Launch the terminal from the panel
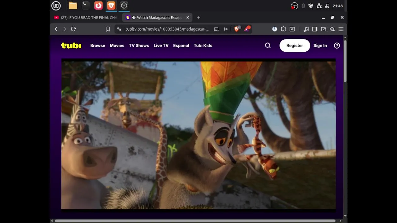This screenshot has height=223, width=397. 85,6
